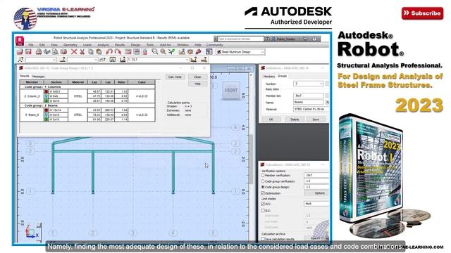Click the wrench Preferences icon
This screenshot has width=451, height=253.
pyautogui.click(x=198, y=52)
